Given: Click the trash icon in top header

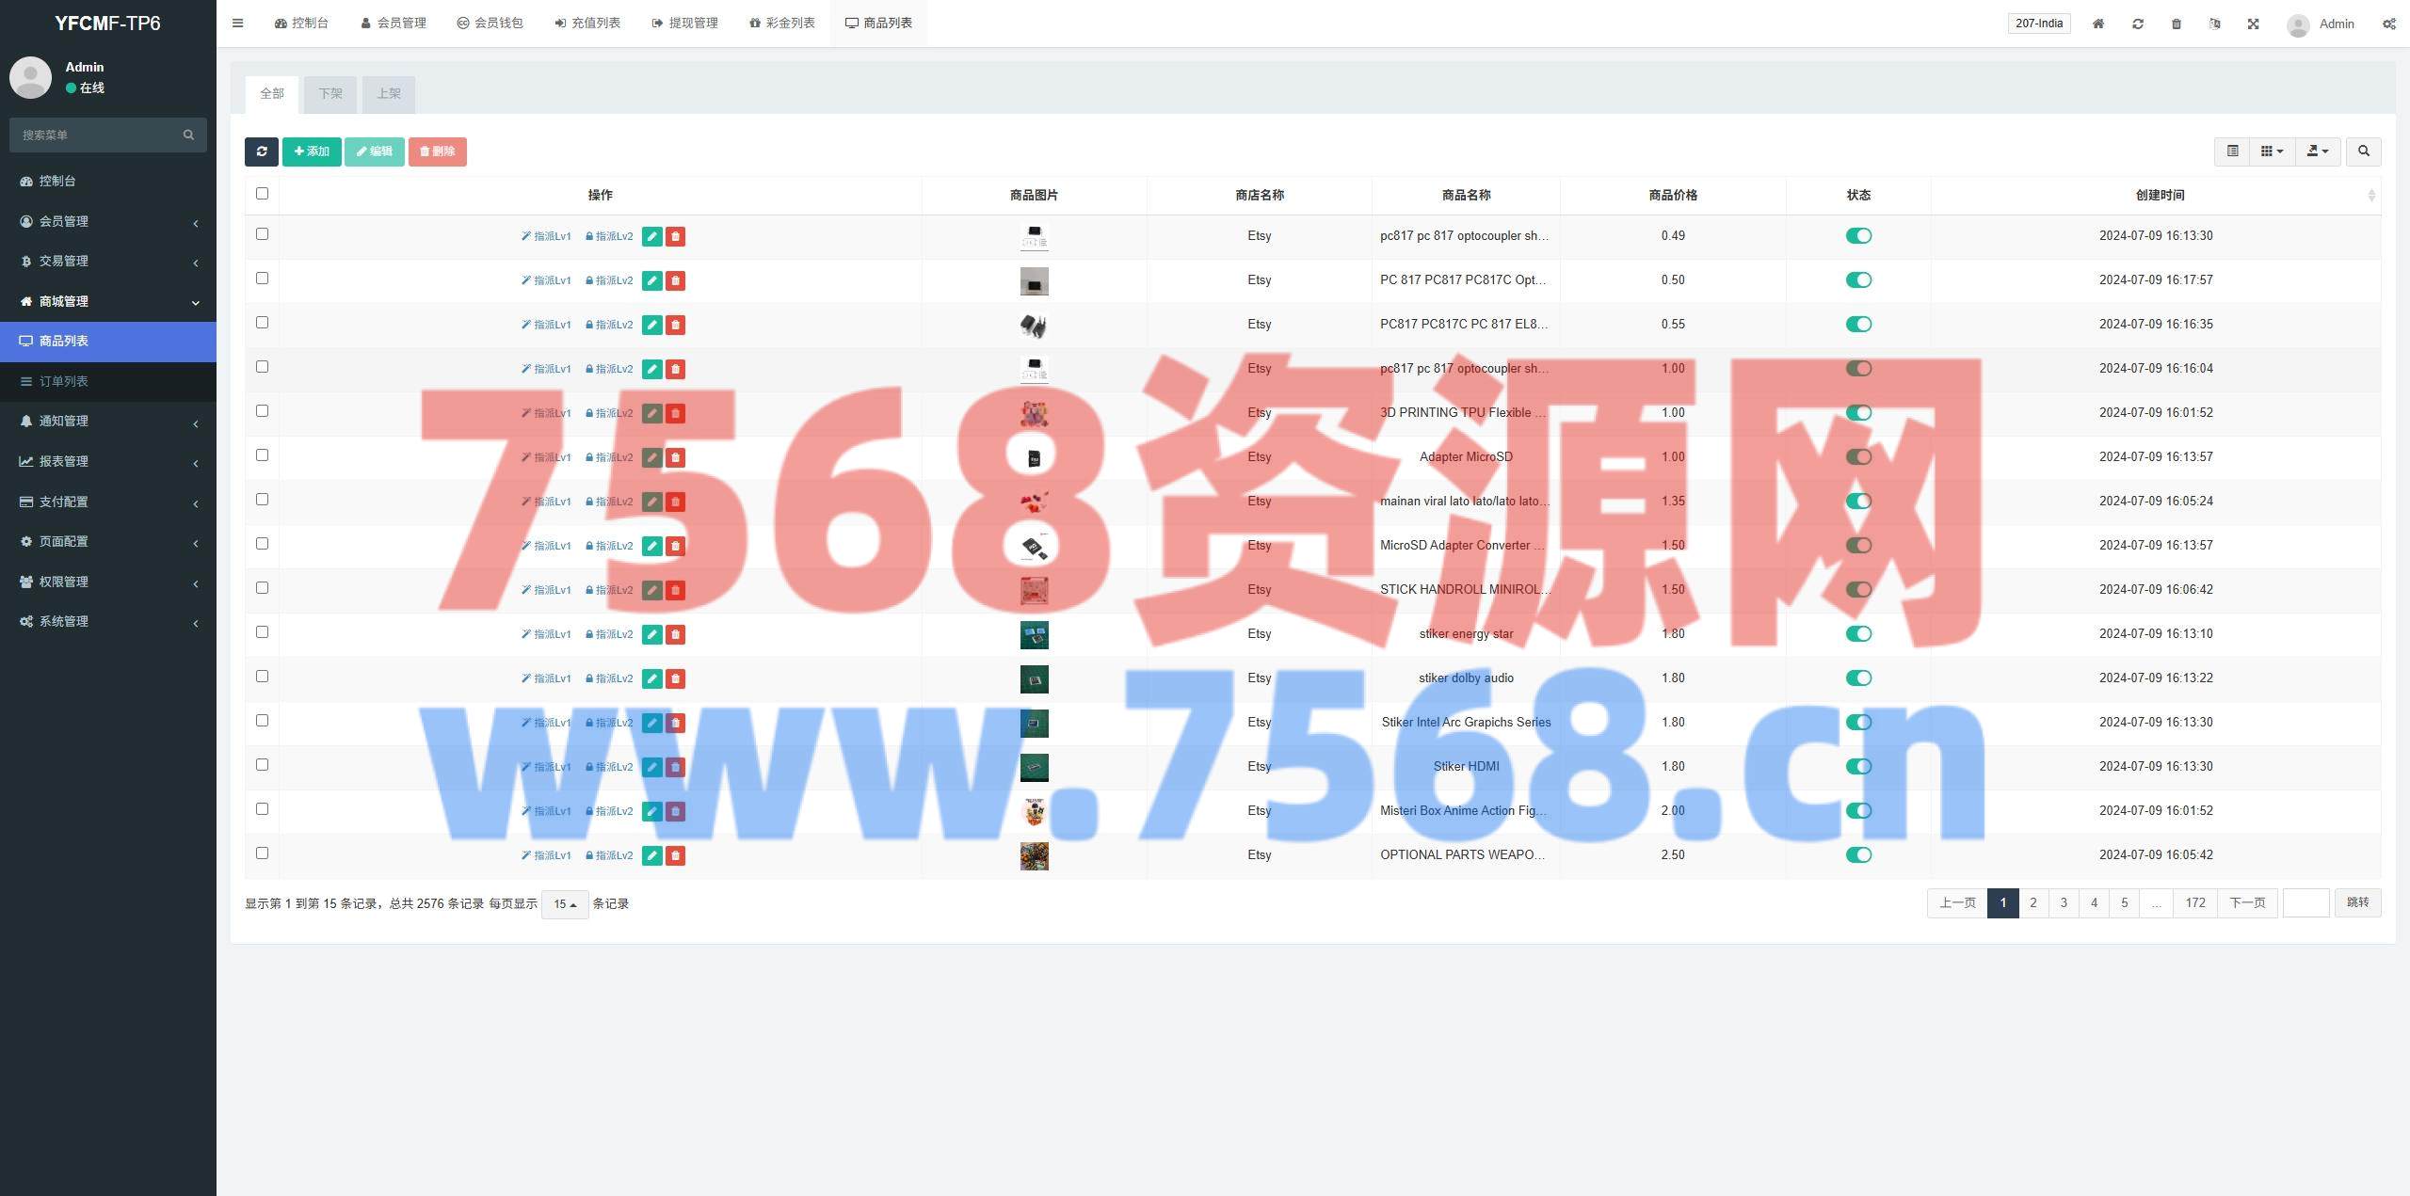Looking at the screenshot, I should pyautogui.click(x=2176, y=24).
